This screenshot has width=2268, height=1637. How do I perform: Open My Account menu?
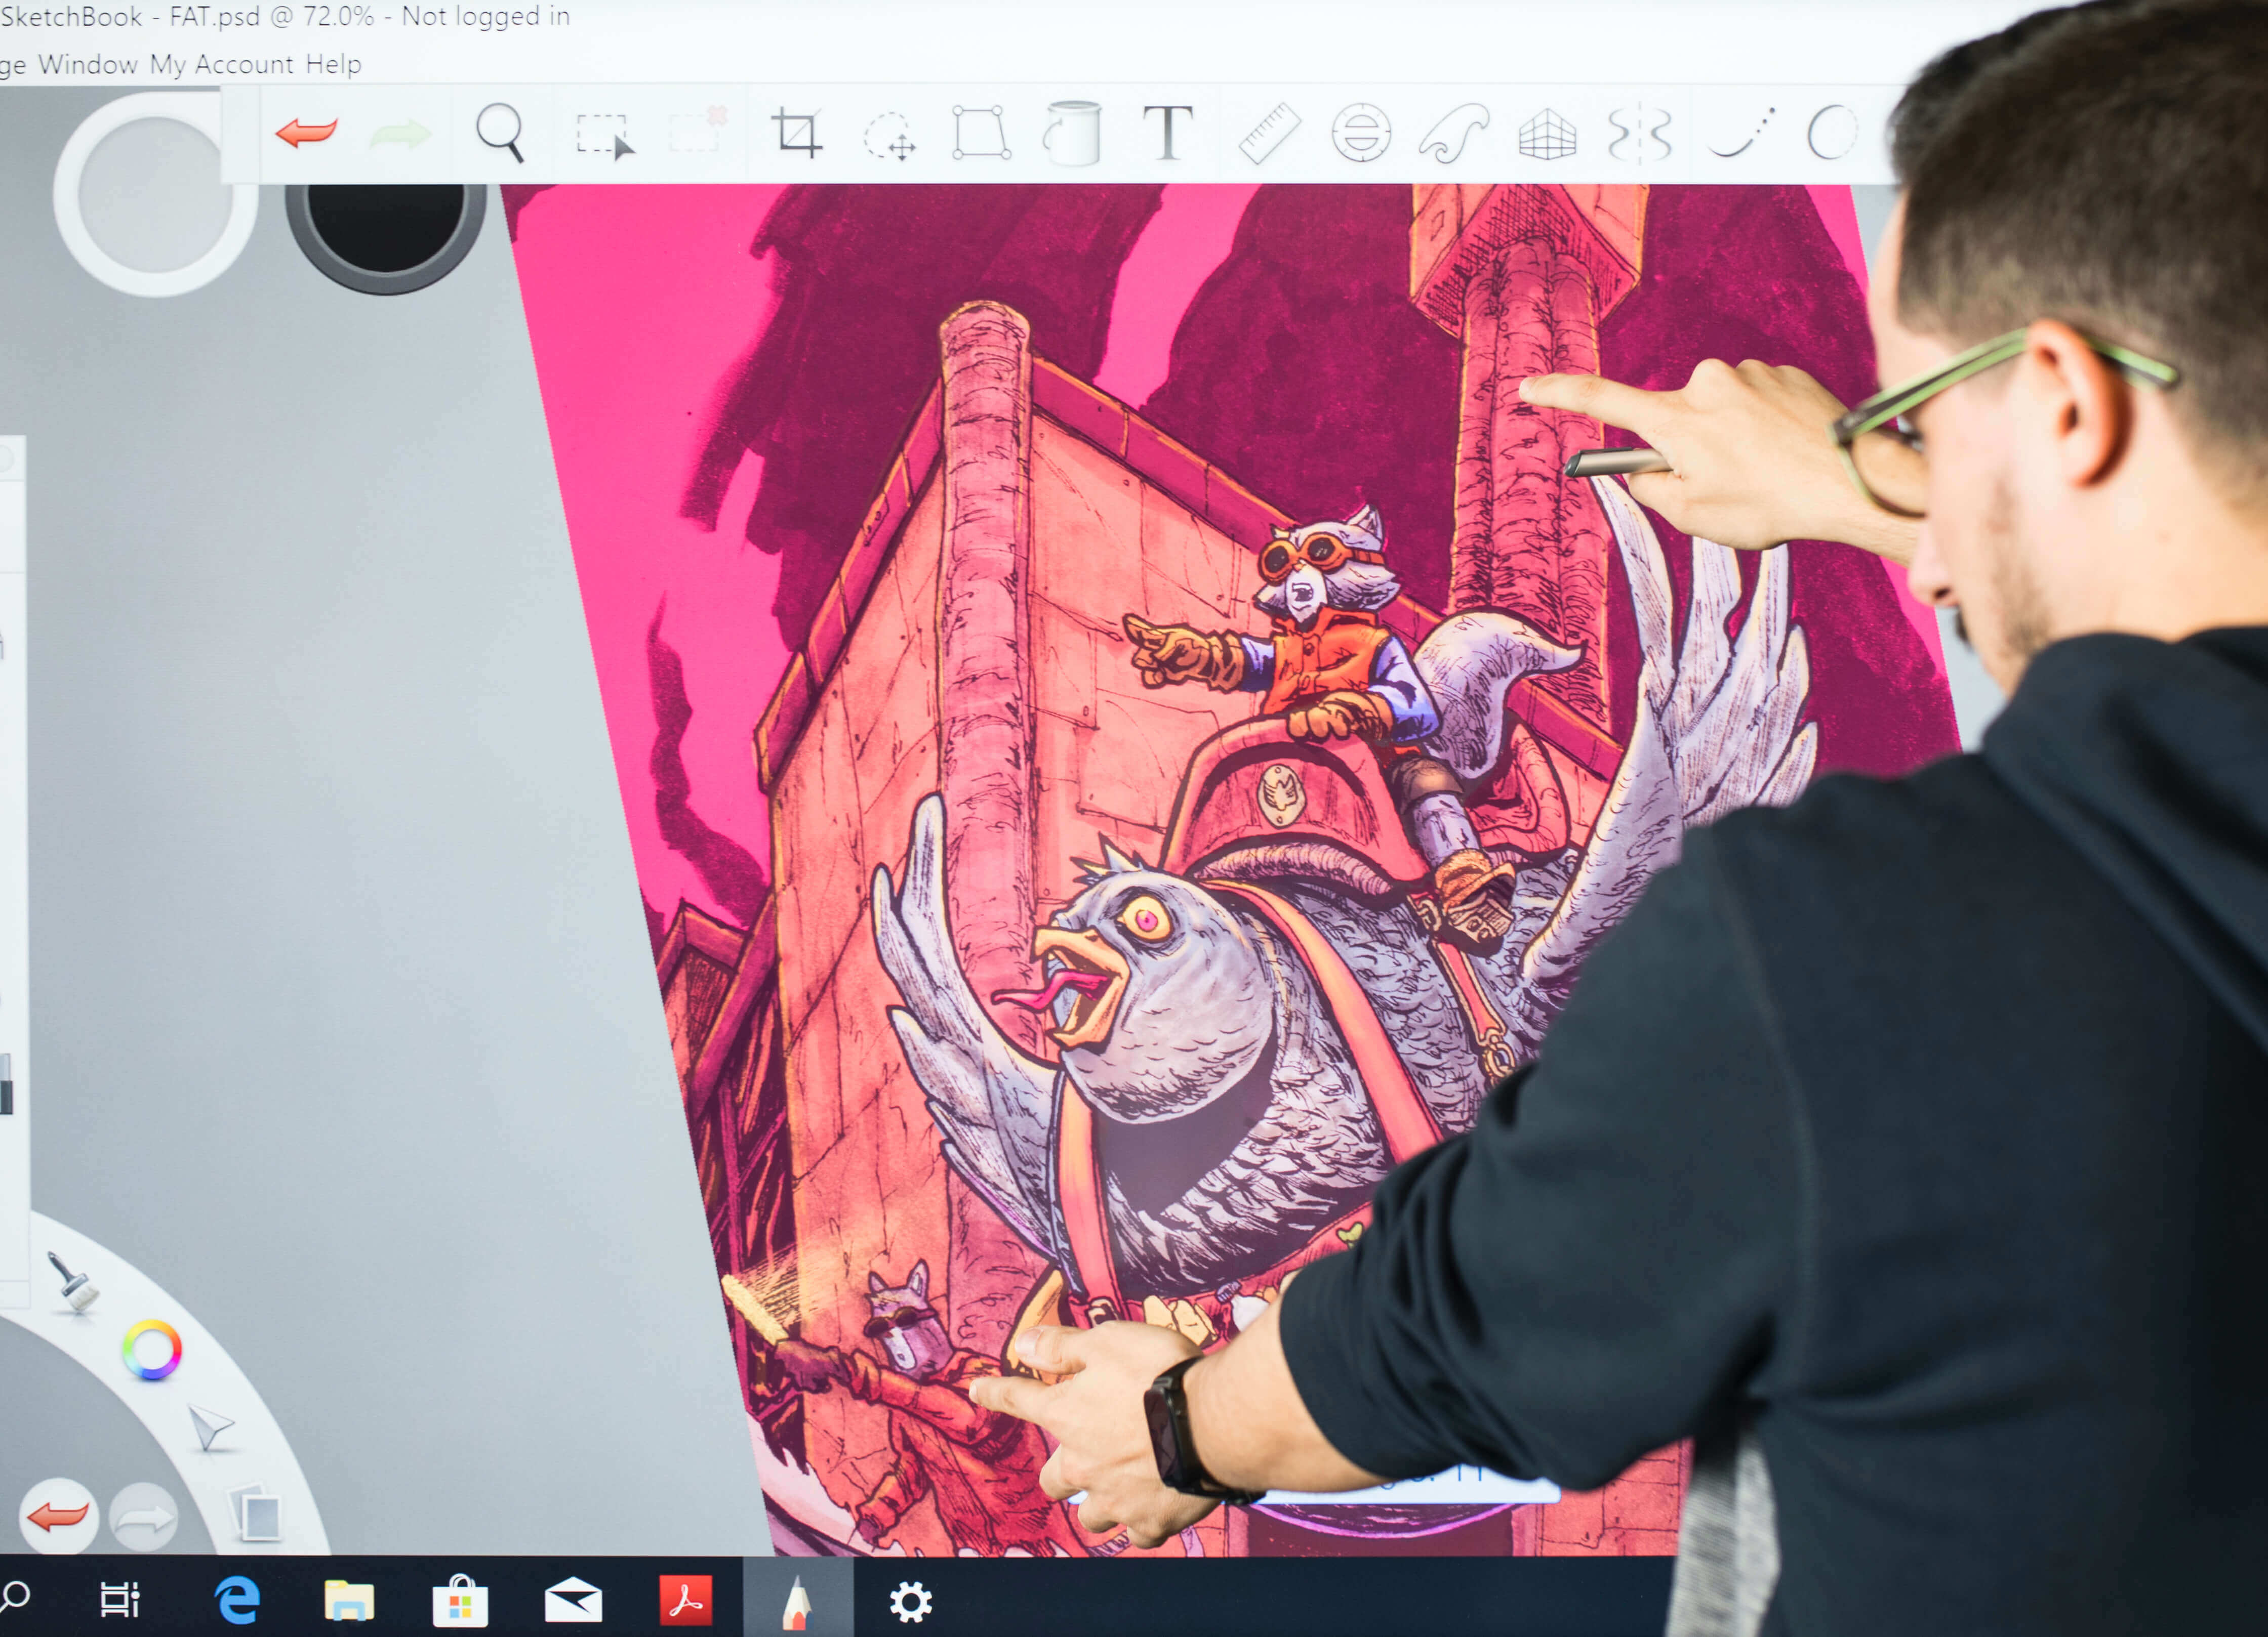[221, 65]
